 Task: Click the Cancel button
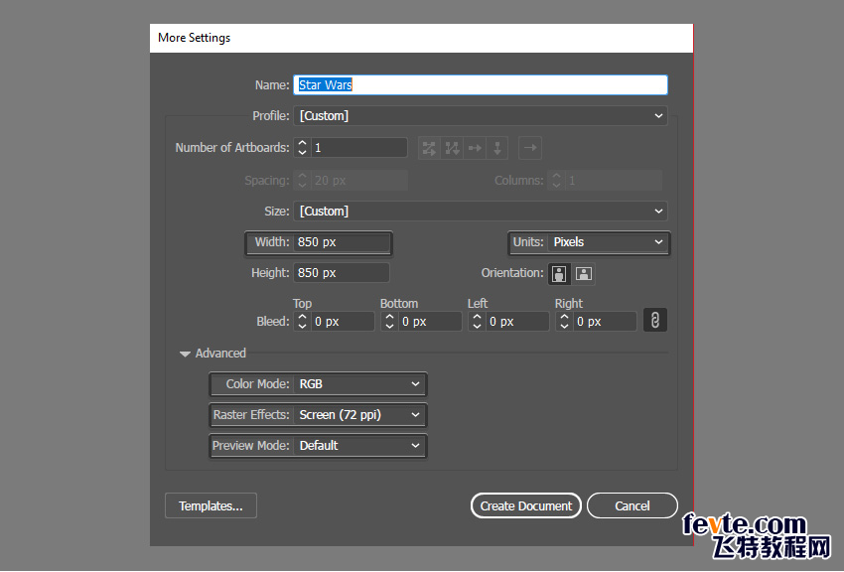632,505
